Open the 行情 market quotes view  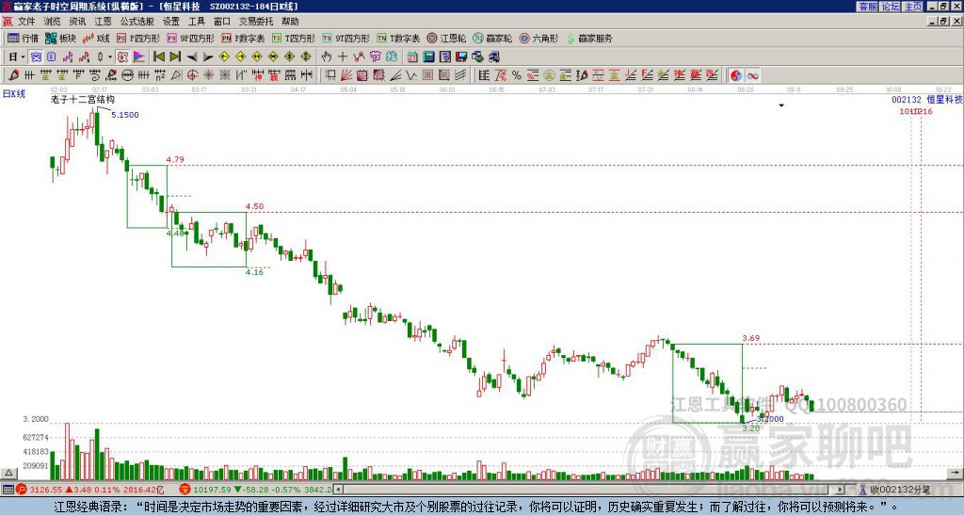click(x=23, y=38)
